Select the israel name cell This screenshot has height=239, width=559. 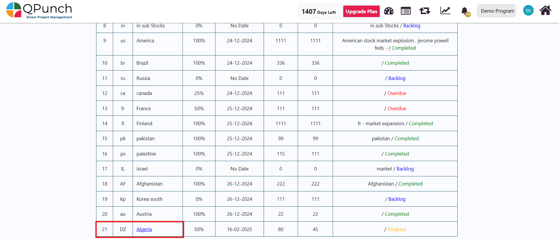tap(158, 169)
